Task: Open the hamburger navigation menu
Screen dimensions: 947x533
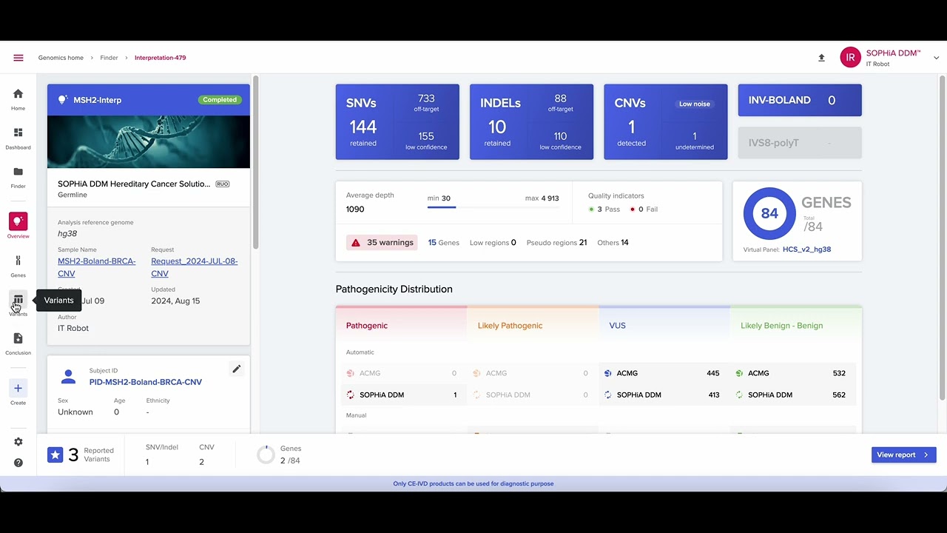Action: [x=18, y=58]
